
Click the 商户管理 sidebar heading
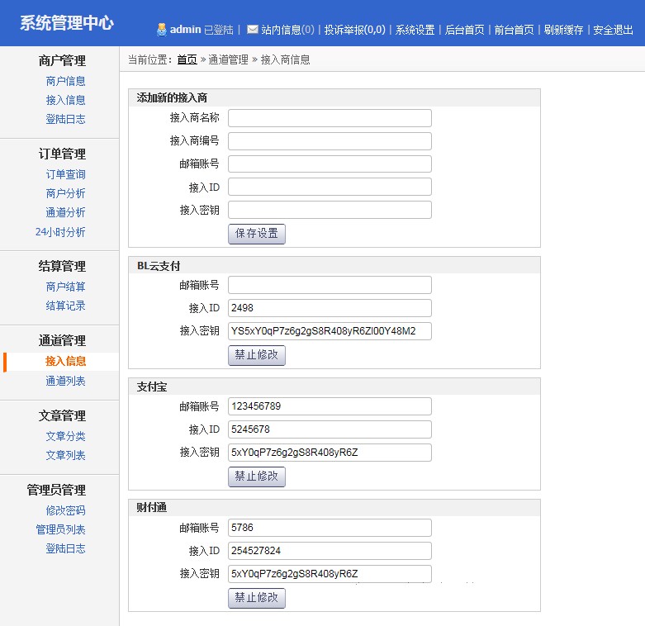point(62,60)
